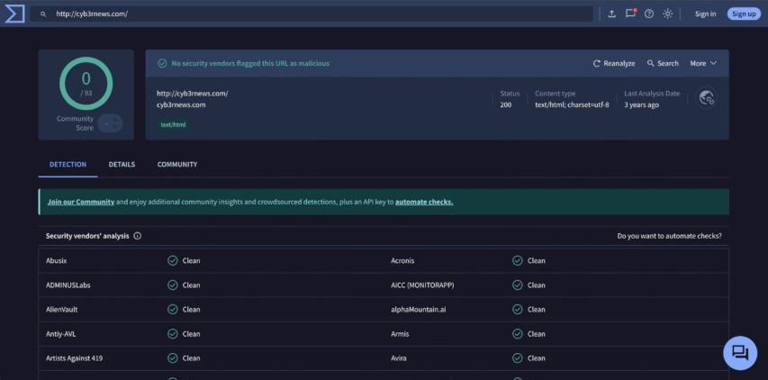Switch to the DETAILS tab
The image size is (768, 380).
pyautogui.click(x=122, y=165)
